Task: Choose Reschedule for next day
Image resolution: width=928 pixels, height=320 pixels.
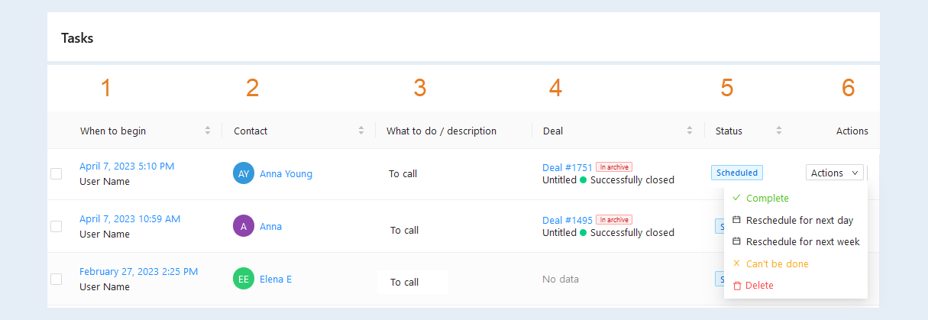Action: 795,220
